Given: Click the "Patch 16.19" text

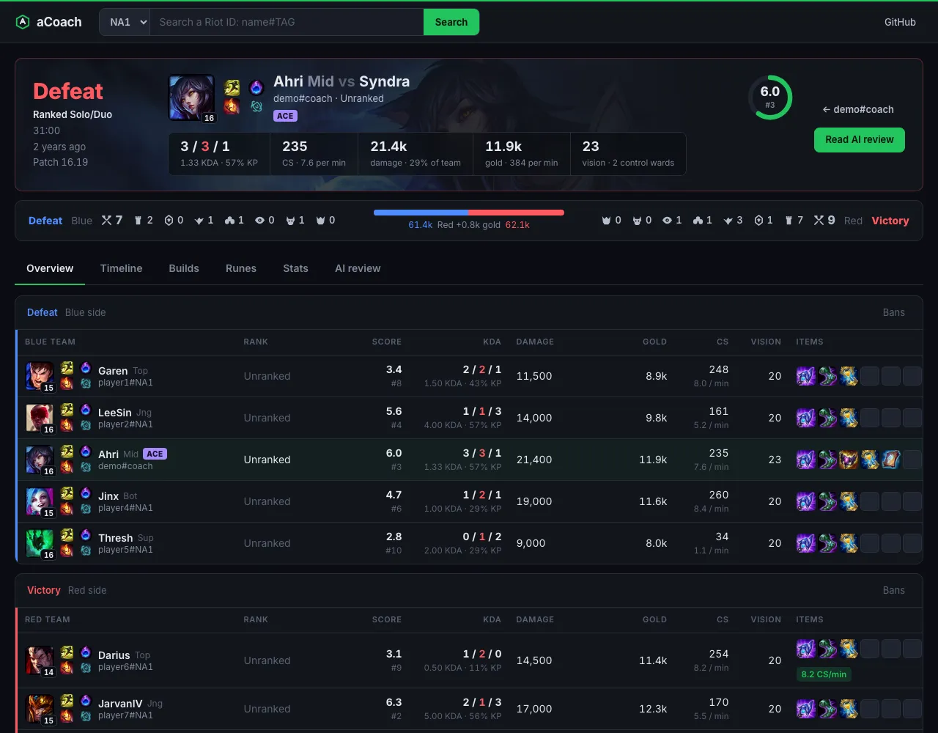Looking at the screenshot, I should point(60,162).
